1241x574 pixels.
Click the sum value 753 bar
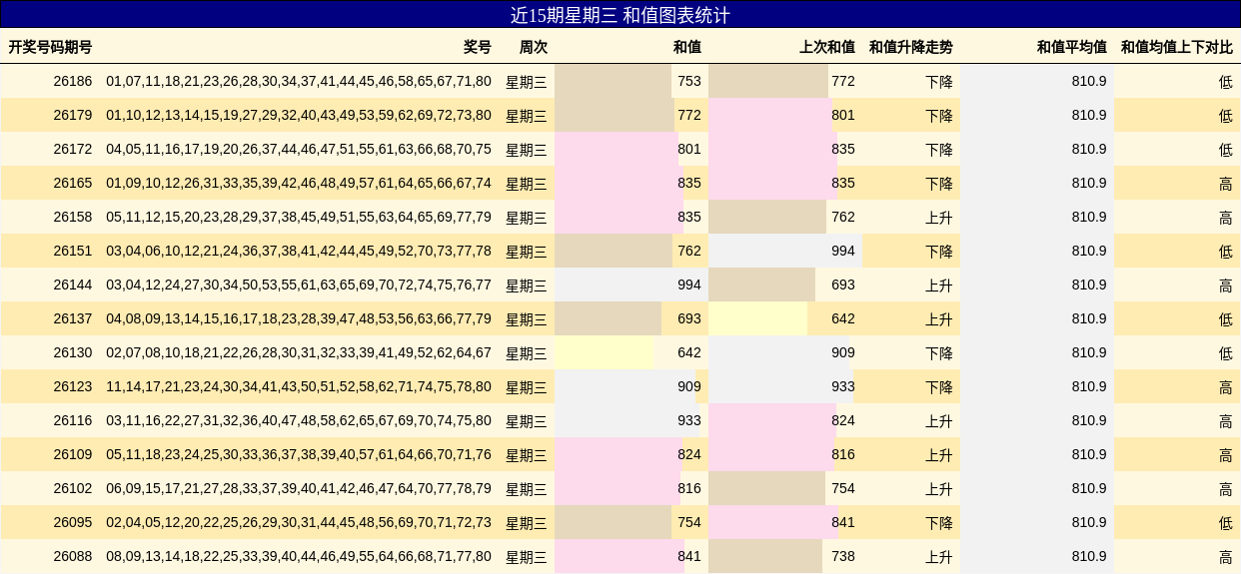pos(613,81)
